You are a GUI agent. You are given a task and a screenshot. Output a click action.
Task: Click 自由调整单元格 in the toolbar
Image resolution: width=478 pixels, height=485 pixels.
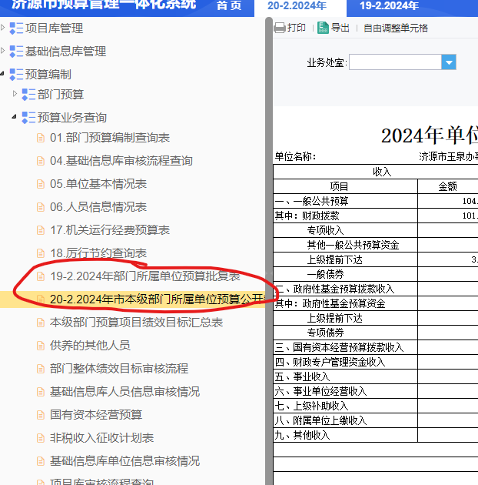396,28
